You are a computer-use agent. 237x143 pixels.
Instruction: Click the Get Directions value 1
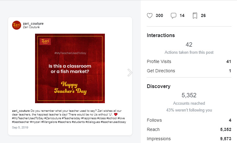pos(230,71)
